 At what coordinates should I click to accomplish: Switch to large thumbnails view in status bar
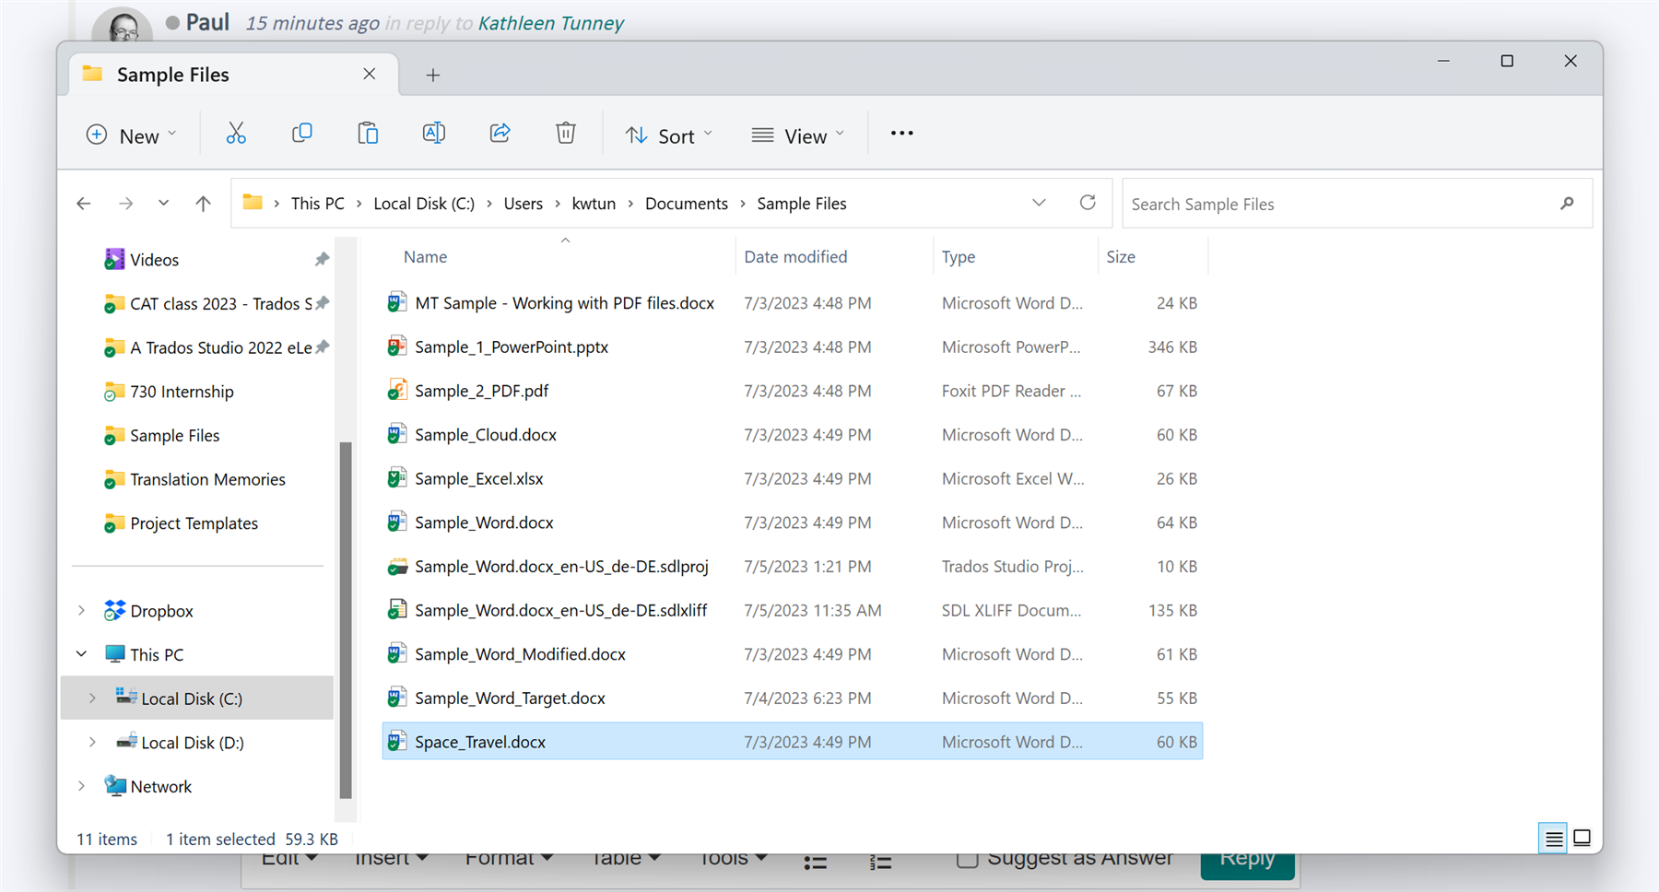coord(1583,838)
